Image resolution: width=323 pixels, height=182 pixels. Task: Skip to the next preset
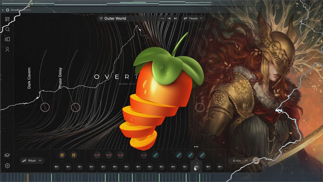[x=175, y=18]
